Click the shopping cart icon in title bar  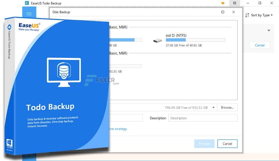point(223,3)
